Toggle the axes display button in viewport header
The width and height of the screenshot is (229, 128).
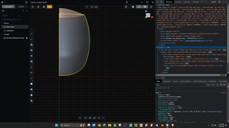[139, 7]
